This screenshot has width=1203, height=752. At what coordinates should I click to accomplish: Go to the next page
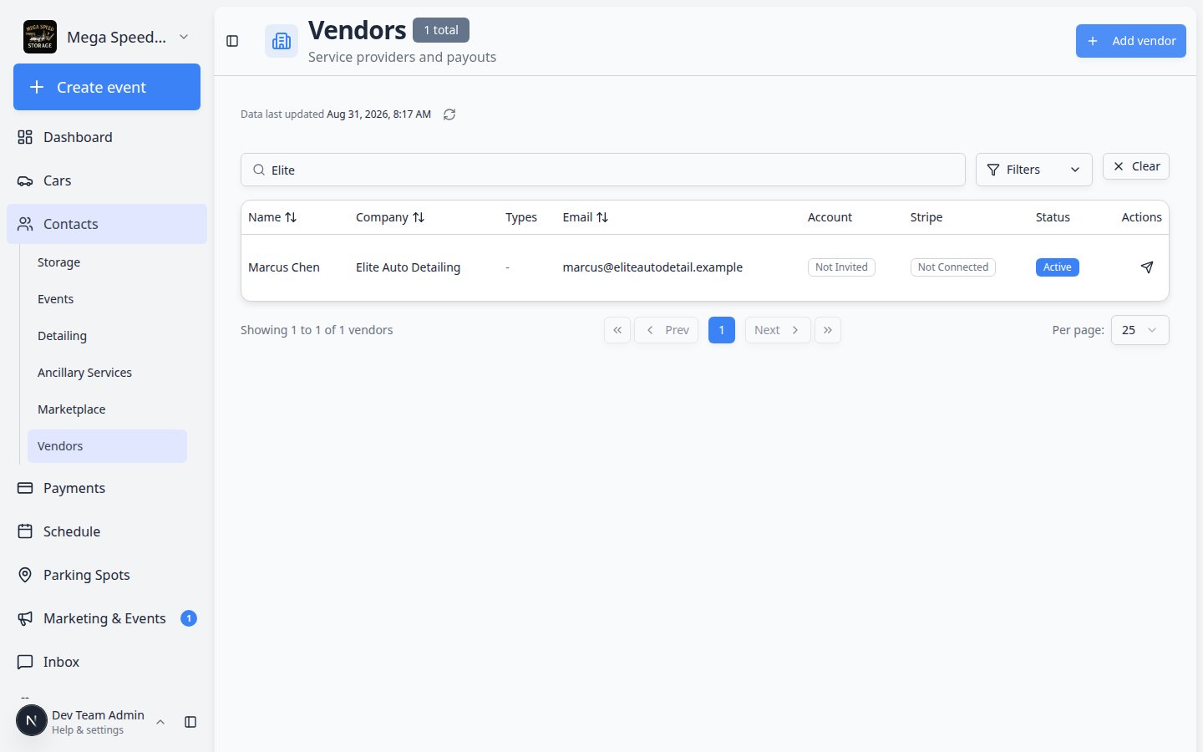[778, 330]
